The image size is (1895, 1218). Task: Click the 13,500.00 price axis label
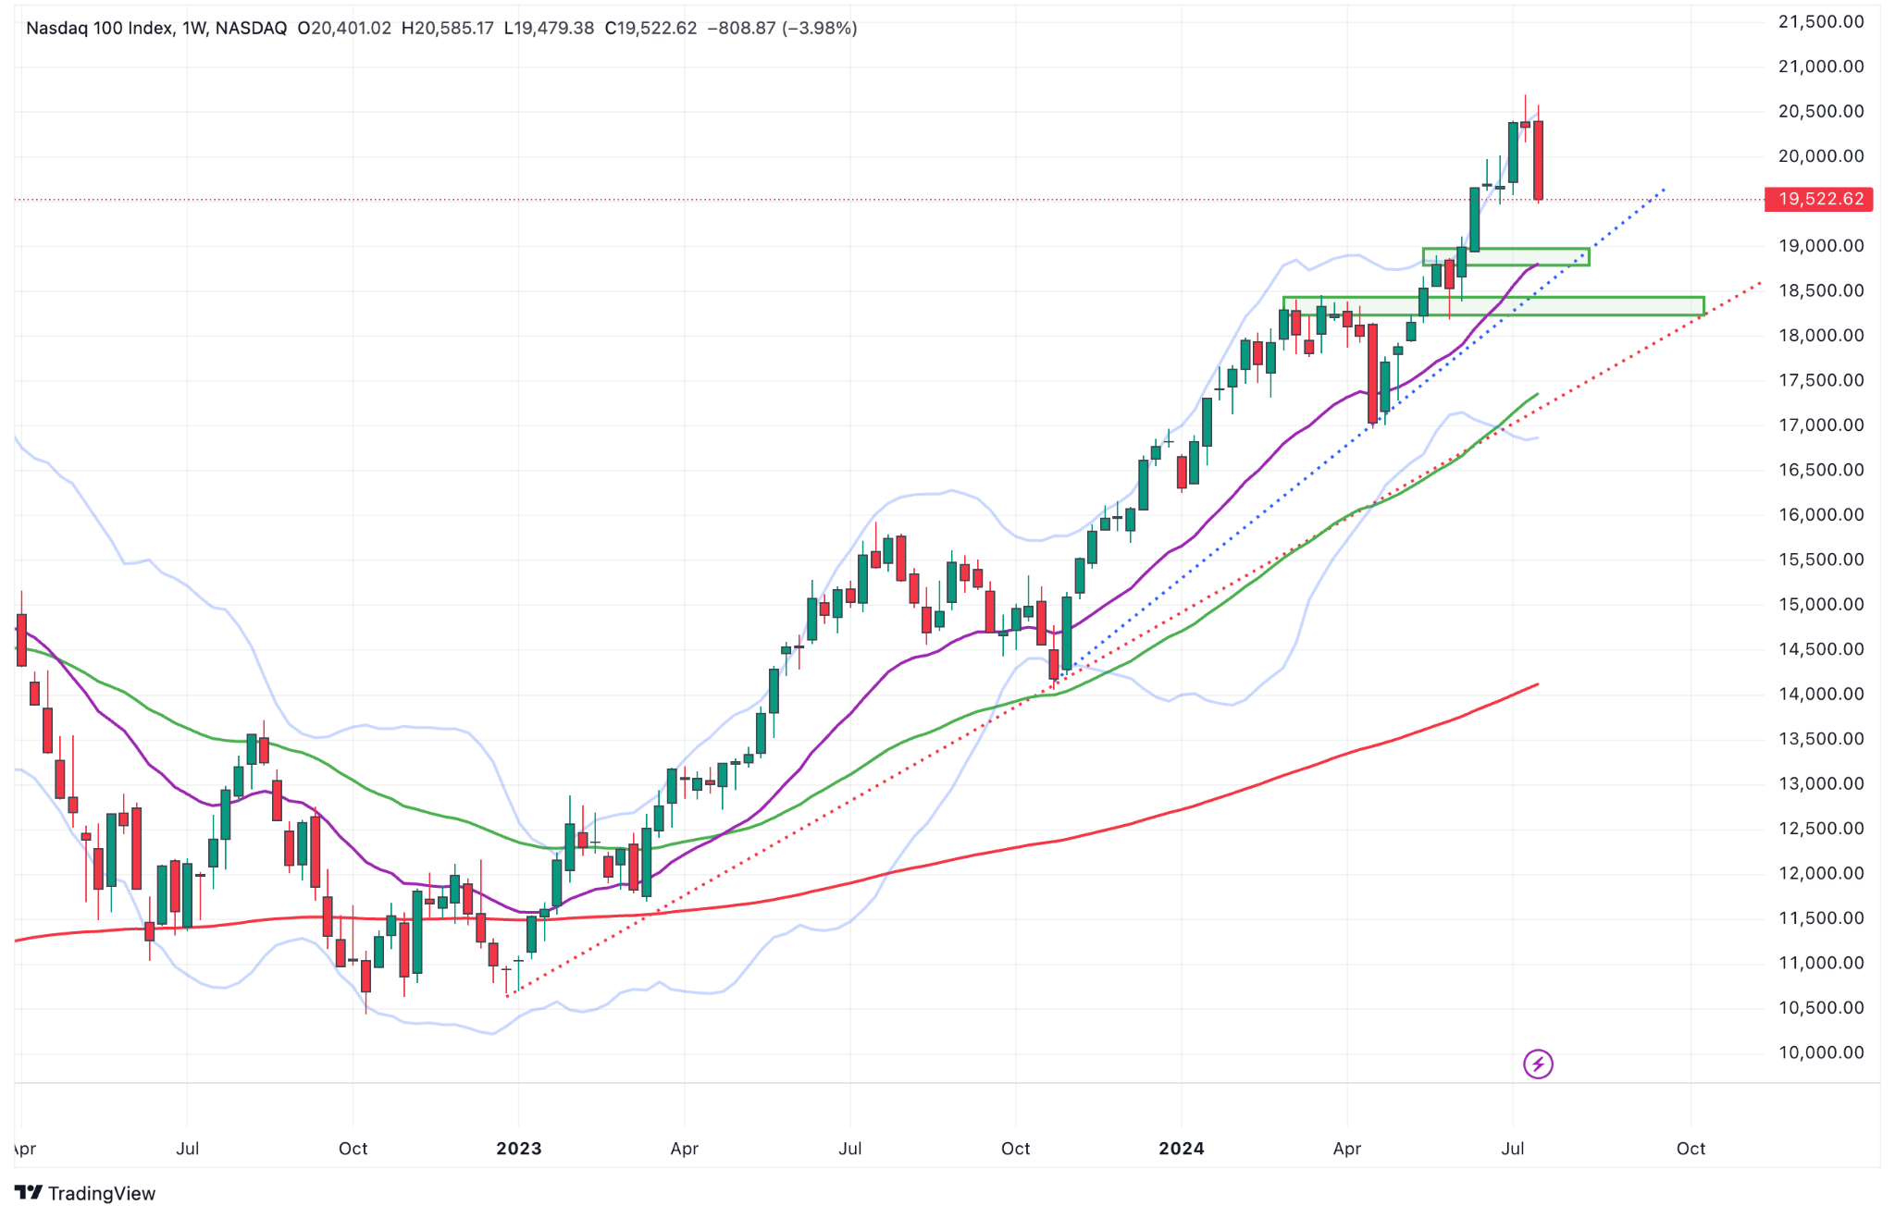pos(1821,739)
